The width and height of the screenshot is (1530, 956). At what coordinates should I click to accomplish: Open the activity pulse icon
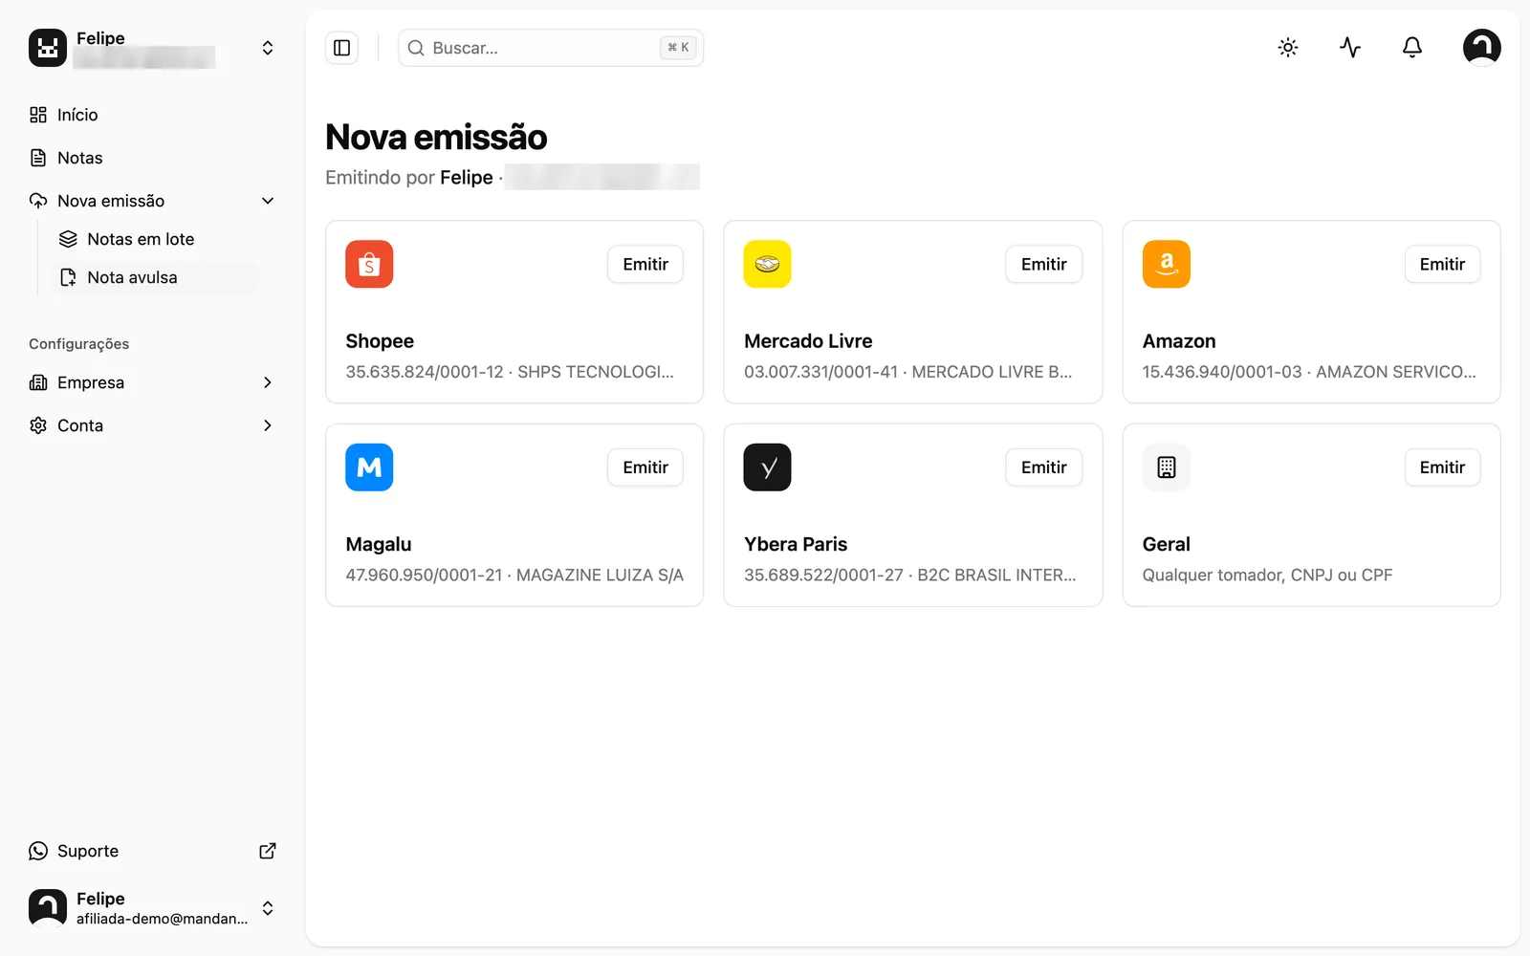(x=1350, y=48)
